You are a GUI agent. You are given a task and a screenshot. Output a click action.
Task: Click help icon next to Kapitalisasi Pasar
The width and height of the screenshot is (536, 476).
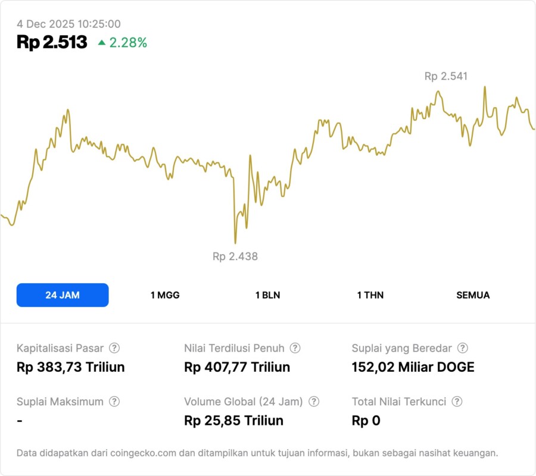tap(114, 348)
